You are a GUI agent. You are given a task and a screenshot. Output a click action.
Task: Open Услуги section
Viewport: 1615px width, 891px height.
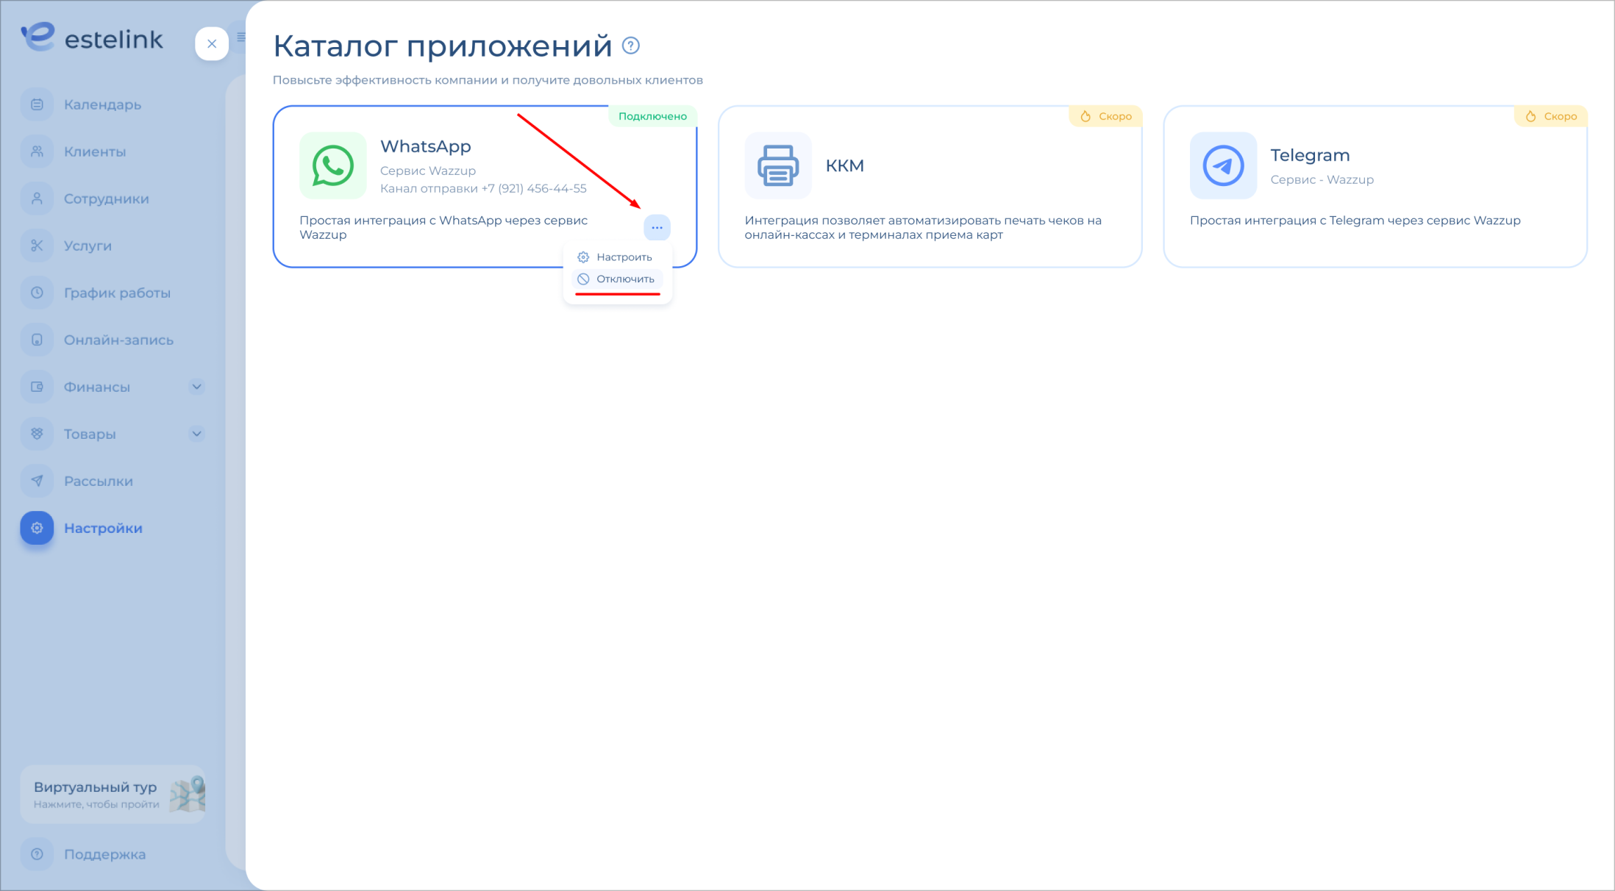[88, 246]
